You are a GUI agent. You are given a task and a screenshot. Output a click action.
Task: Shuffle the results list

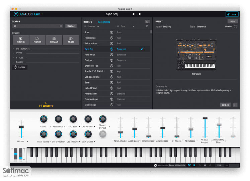click(x=147, y=21)
